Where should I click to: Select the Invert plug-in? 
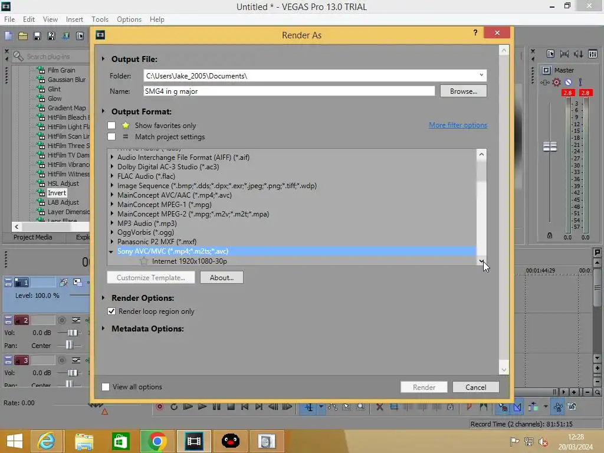[x=57, y=193]
